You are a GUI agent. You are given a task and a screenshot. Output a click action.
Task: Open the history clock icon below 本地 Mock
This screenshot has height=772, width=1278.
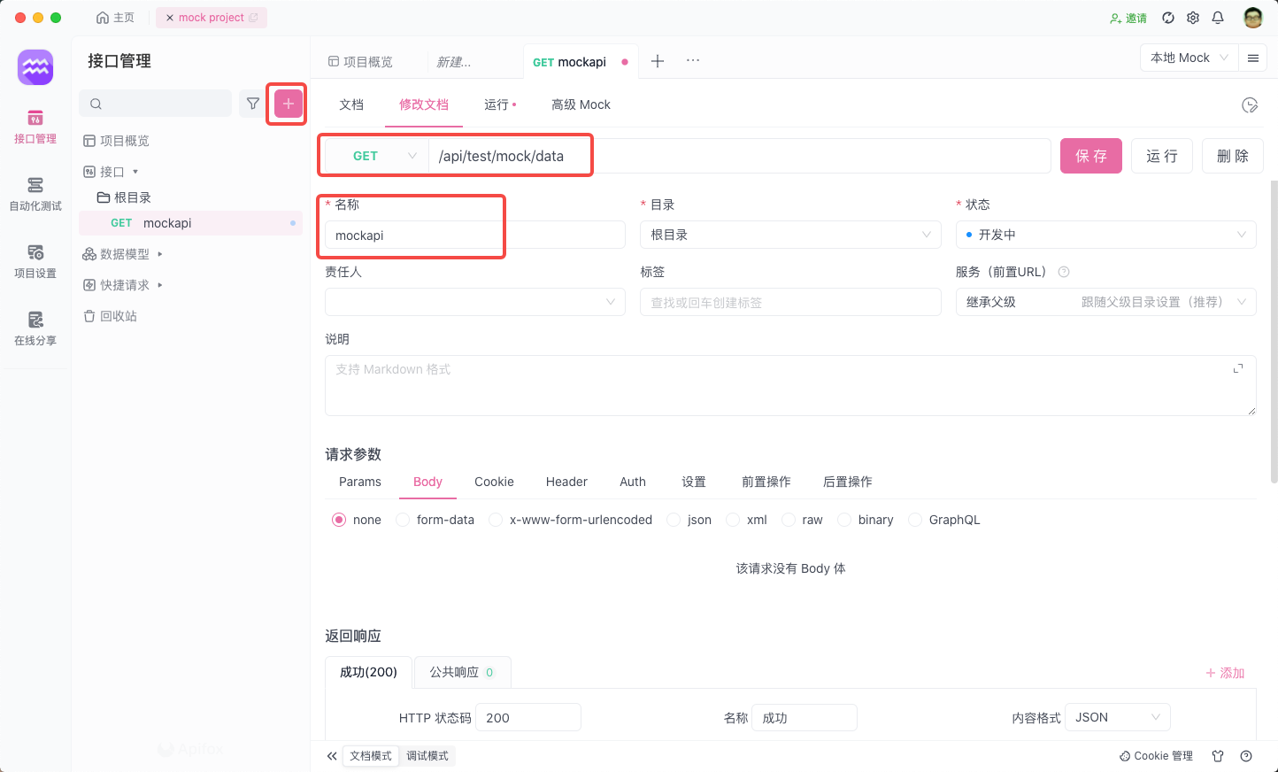tap(1250, 104)
